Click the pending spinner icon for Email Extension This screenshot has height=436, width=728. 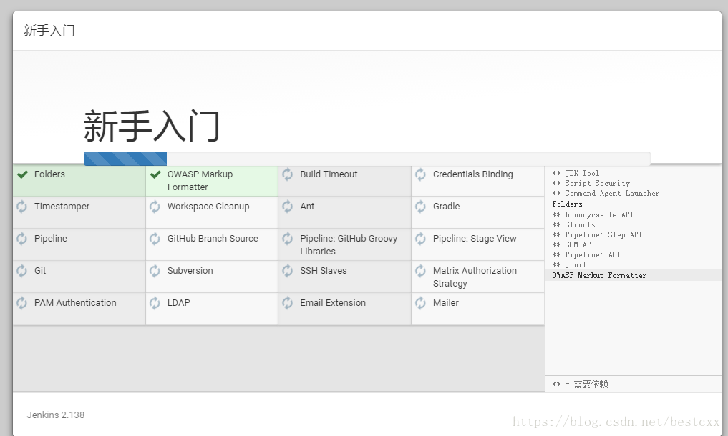(x=288, y=303)
